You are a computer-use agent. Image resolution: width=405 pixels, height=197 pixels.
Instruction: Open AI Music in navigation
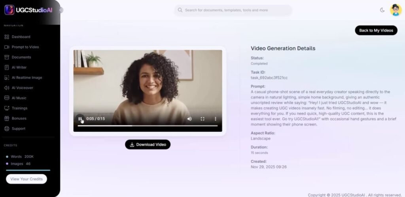(19, 98)
